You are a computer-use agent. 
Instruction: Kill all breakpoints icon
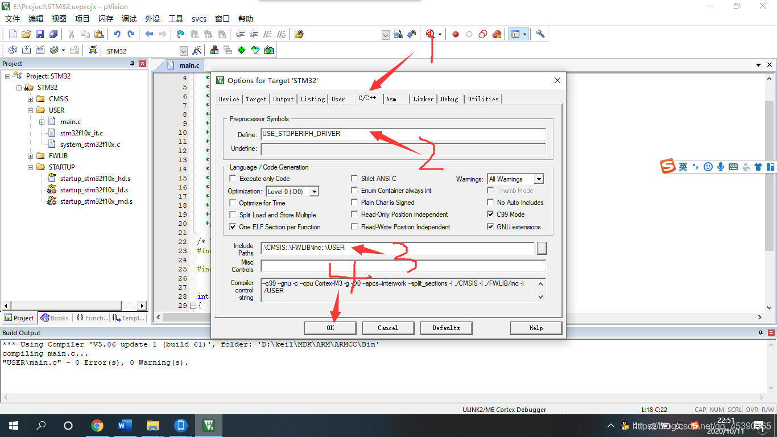(497, 34)
